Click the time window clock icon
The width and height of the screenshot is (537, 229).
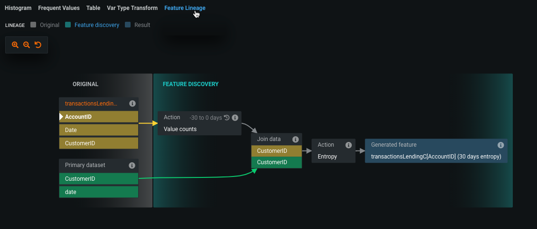[x=226, y=117]
